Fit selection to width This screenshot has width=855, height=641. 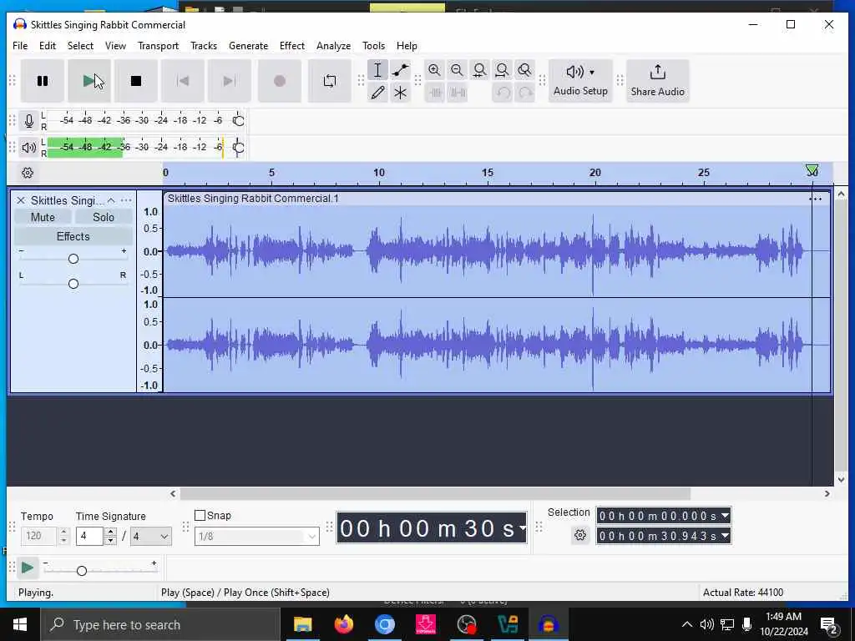pos(479,70)
